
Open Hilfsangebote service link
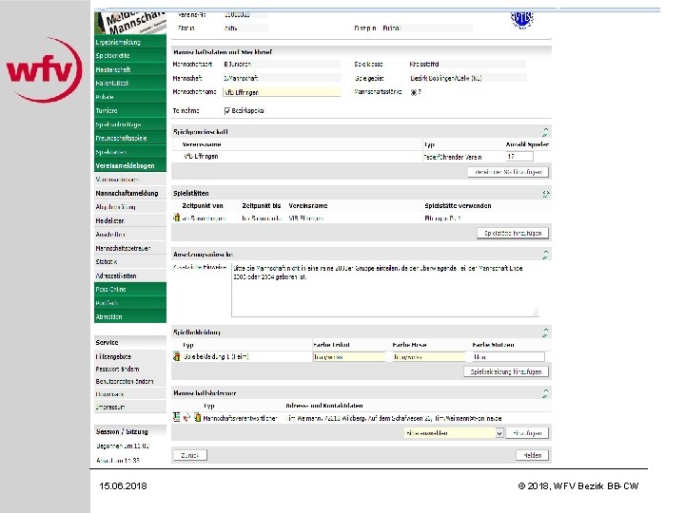click(113, 356)
